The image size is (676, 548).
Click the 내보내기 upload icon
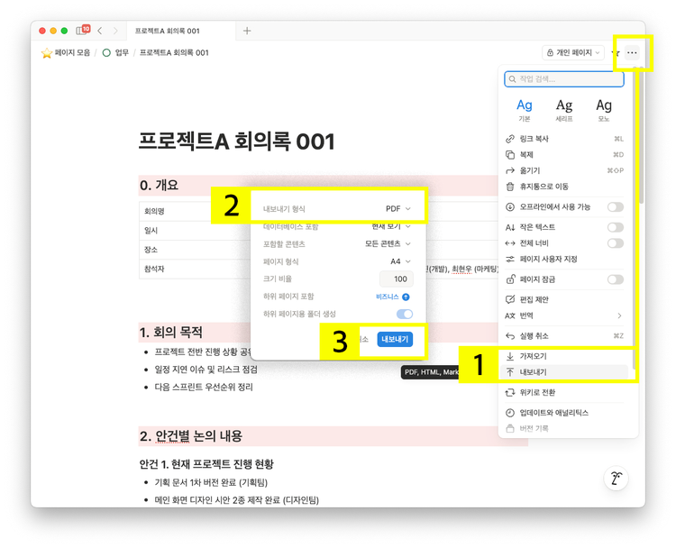coord(510,372)
